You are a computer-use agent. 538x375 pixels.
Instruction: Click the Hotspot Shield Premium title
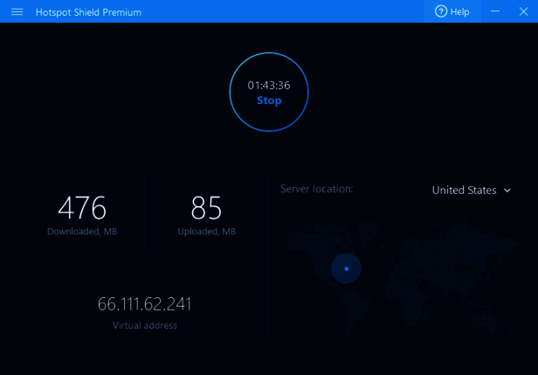coord(88,12)
